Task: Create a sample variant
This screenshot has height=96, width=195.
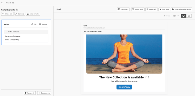Action: [44, 93]
